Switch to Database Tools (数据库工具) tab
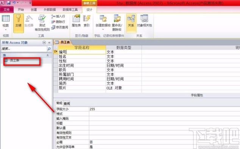 [70, 10]
